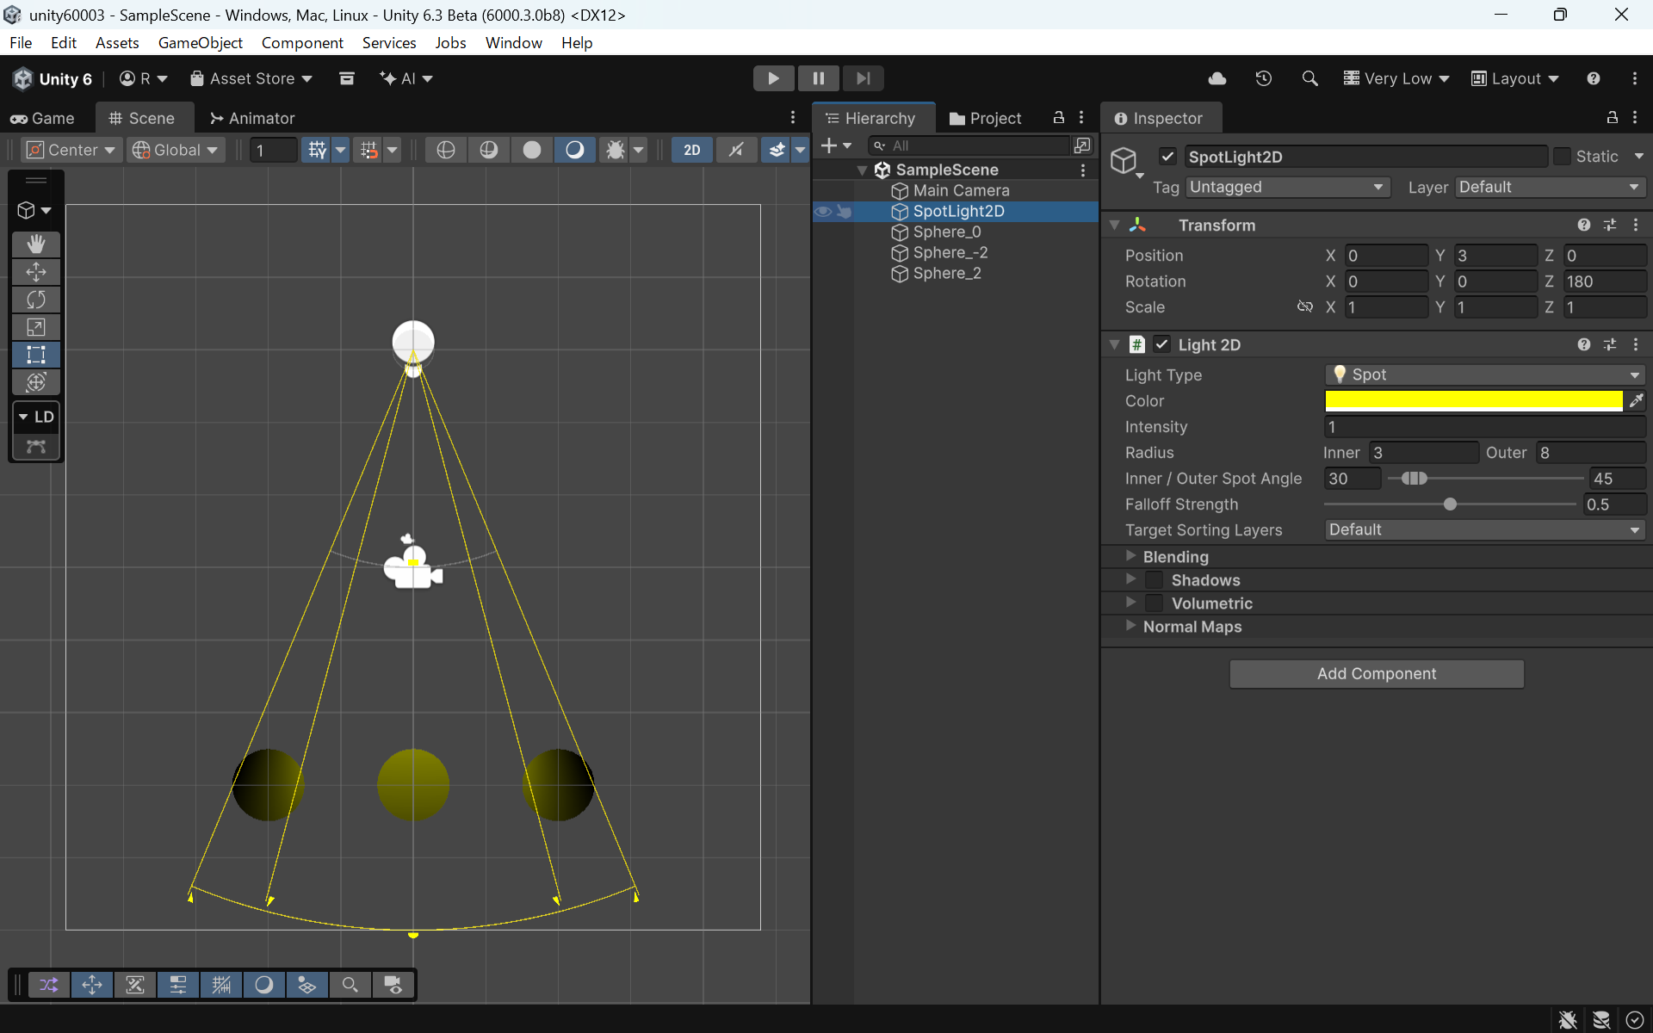
Task: Open the Light Type dropdown
Action: [1484, 374]
